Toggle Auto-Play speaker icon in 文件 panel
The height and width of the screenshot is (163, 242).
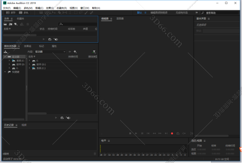click(x=56, y=39)
